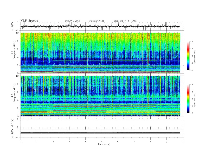Click the time axis tick label "10"
The image size is (206, 159).
click(x=183, y=142)
